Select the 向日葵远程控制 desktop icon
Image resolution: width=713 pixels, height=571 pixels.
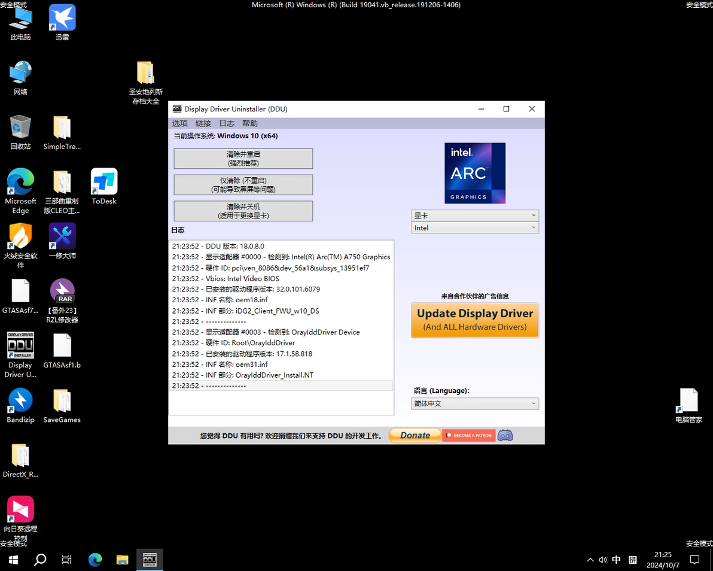point(20,519)
